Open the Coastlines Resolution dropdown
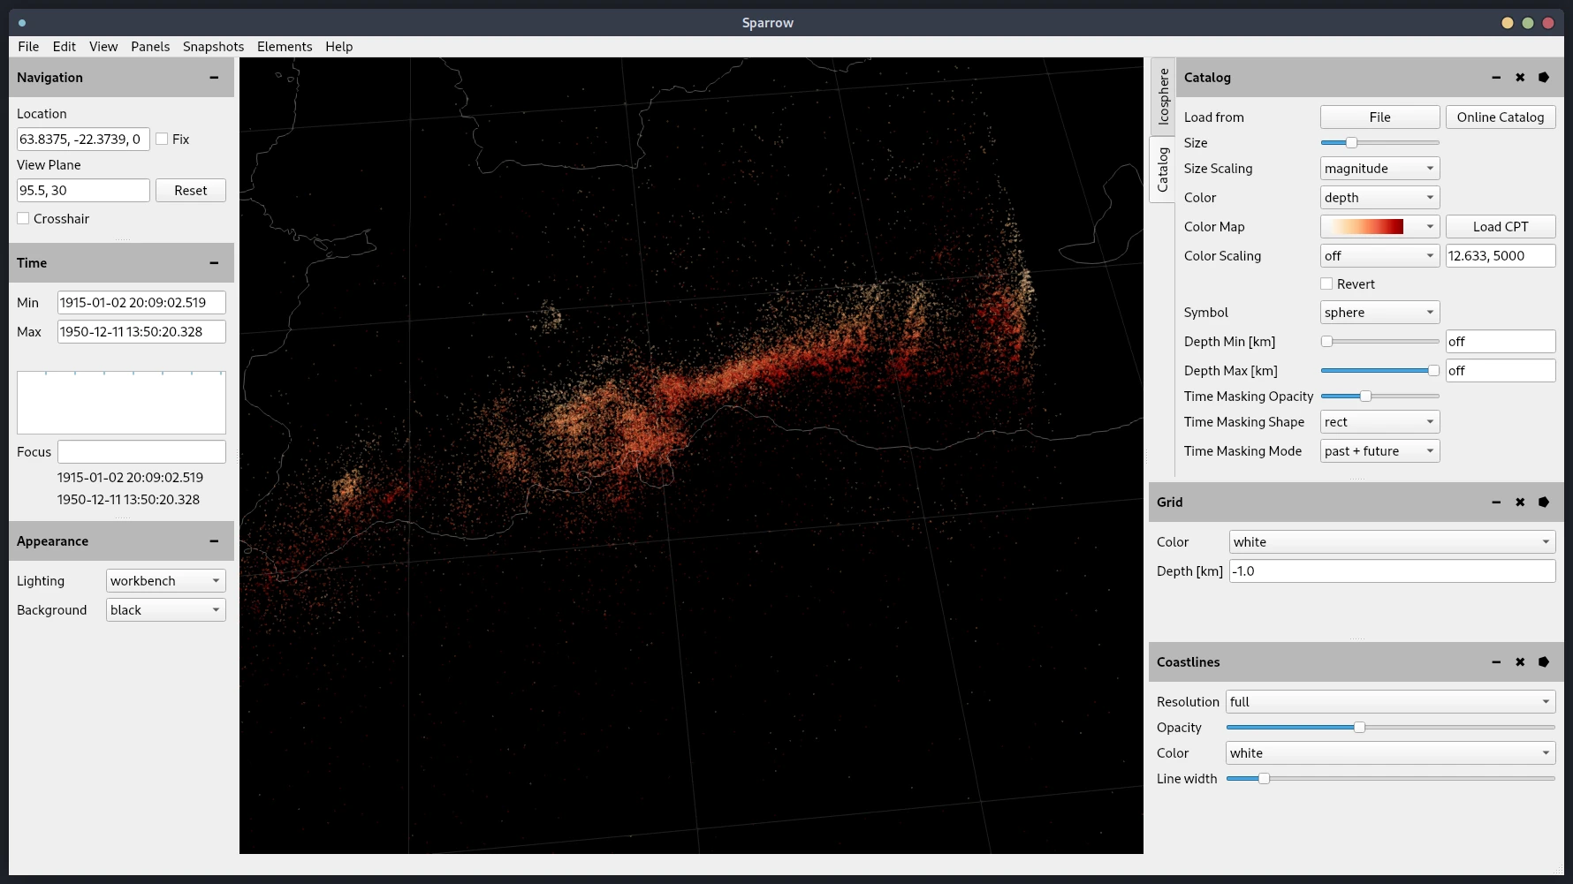 pos(1390,702)
